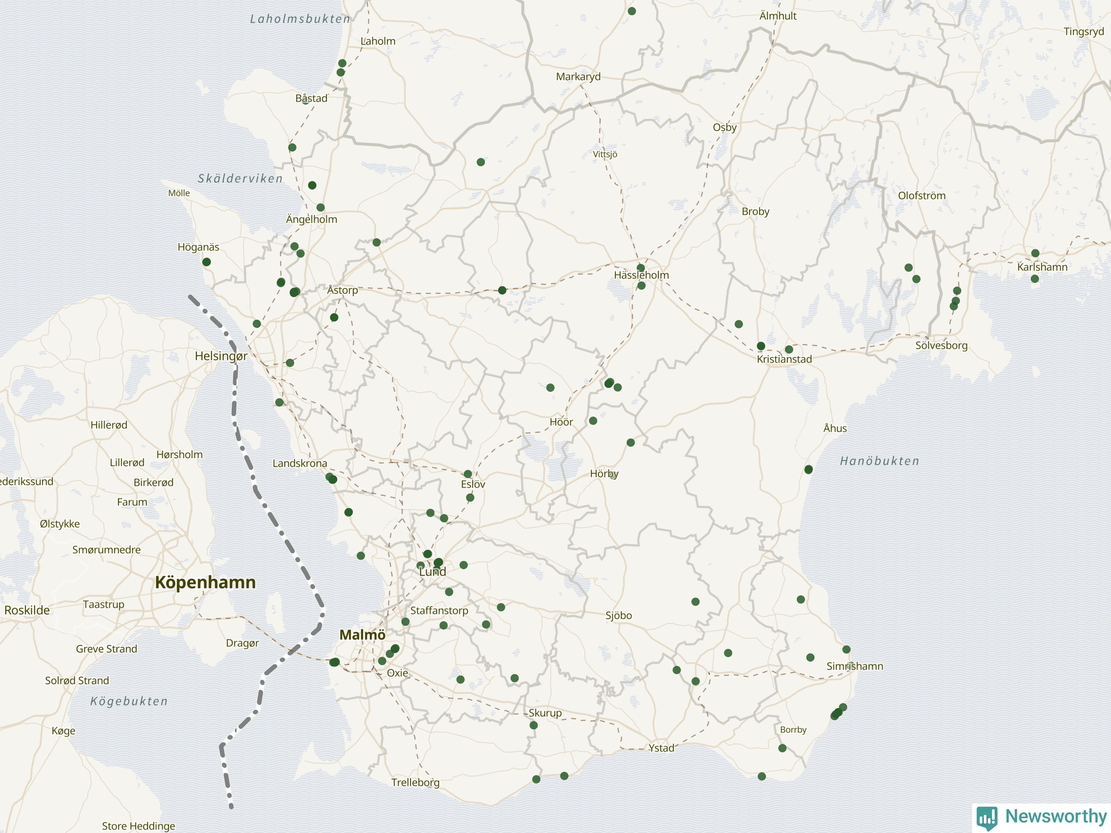1111x833 pixels.
Task: Click the Ystad label
Action: tap(661, 748)
